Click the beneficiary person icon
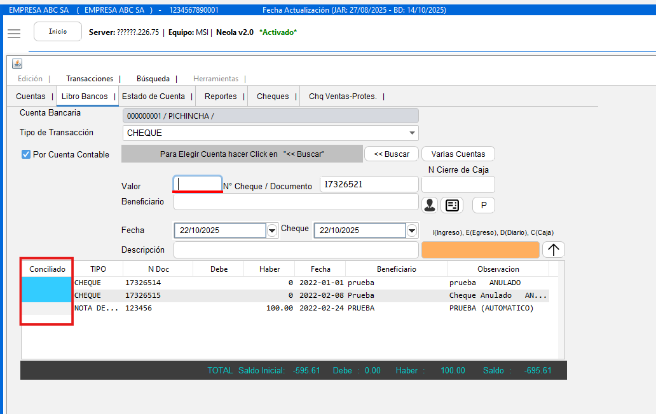Viewport: 656px width, 414px height. coord(430,205)
